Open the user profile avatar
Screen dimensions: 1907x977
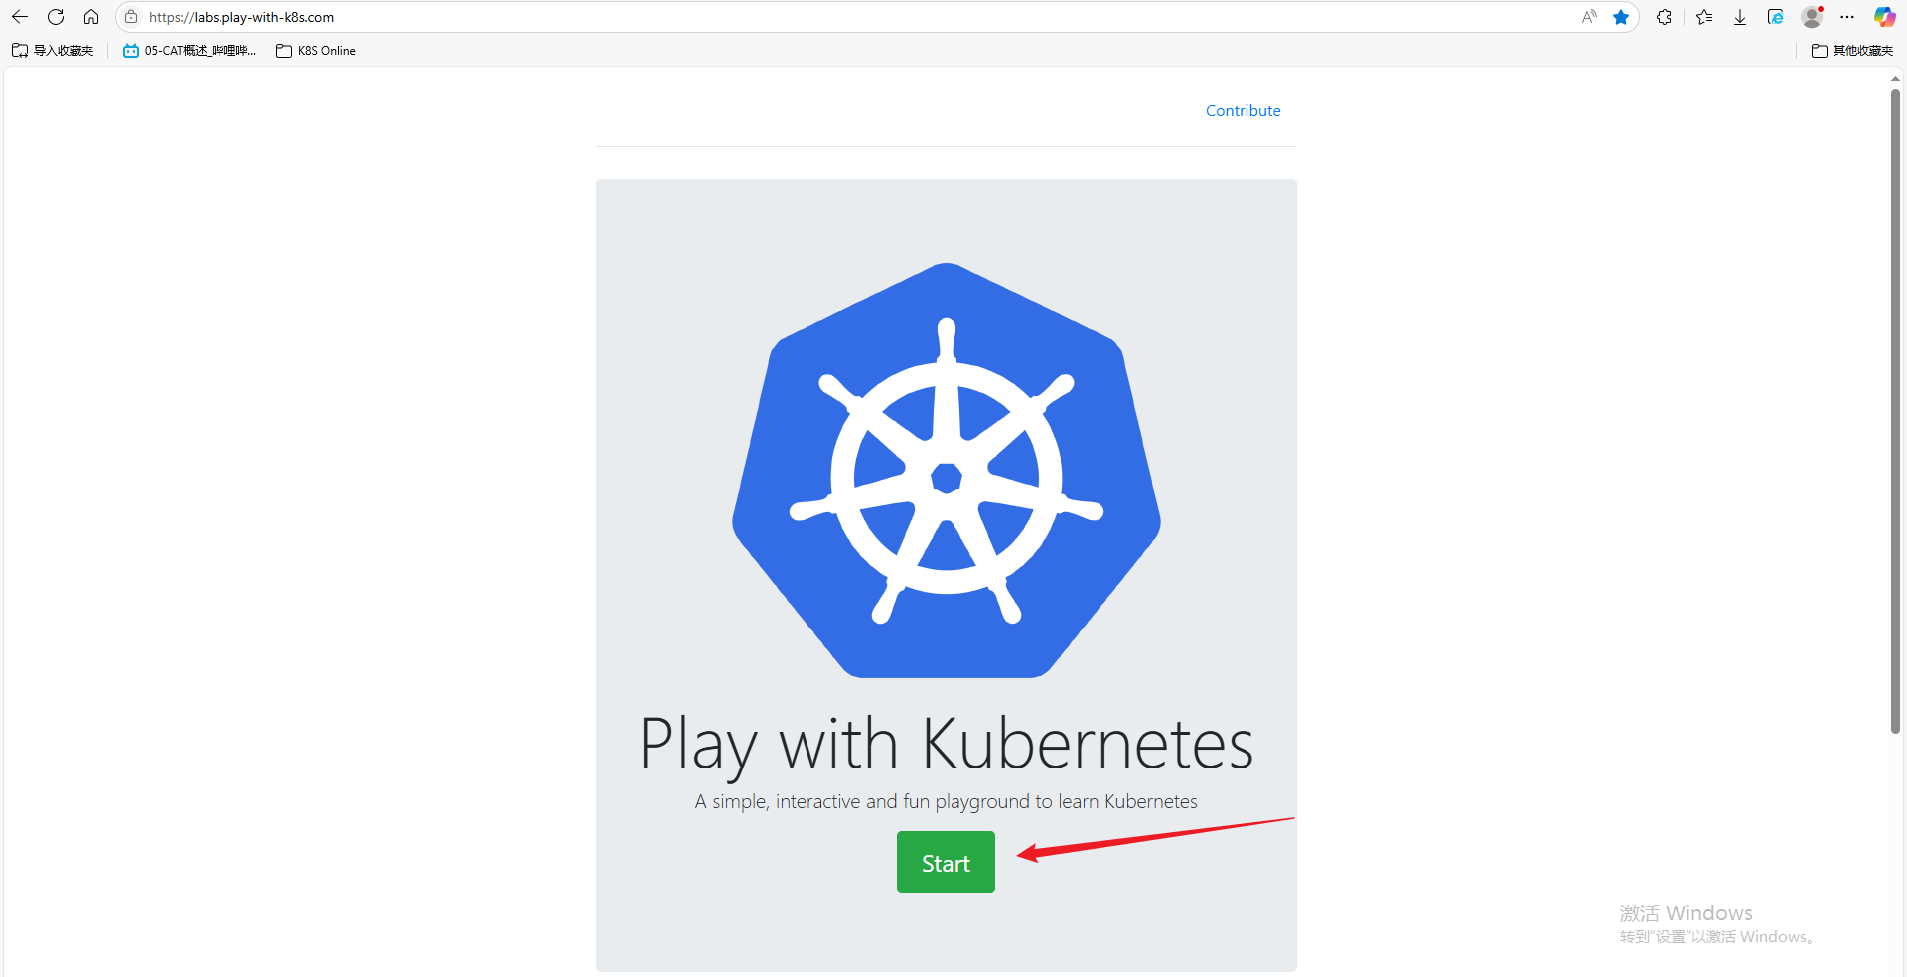click(1812, 17)
